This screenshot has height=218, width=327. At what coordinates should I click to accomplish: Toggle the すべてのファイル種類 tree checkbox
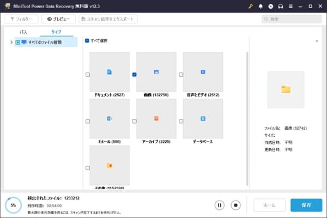pyautogui.click(x=18, y=43)
